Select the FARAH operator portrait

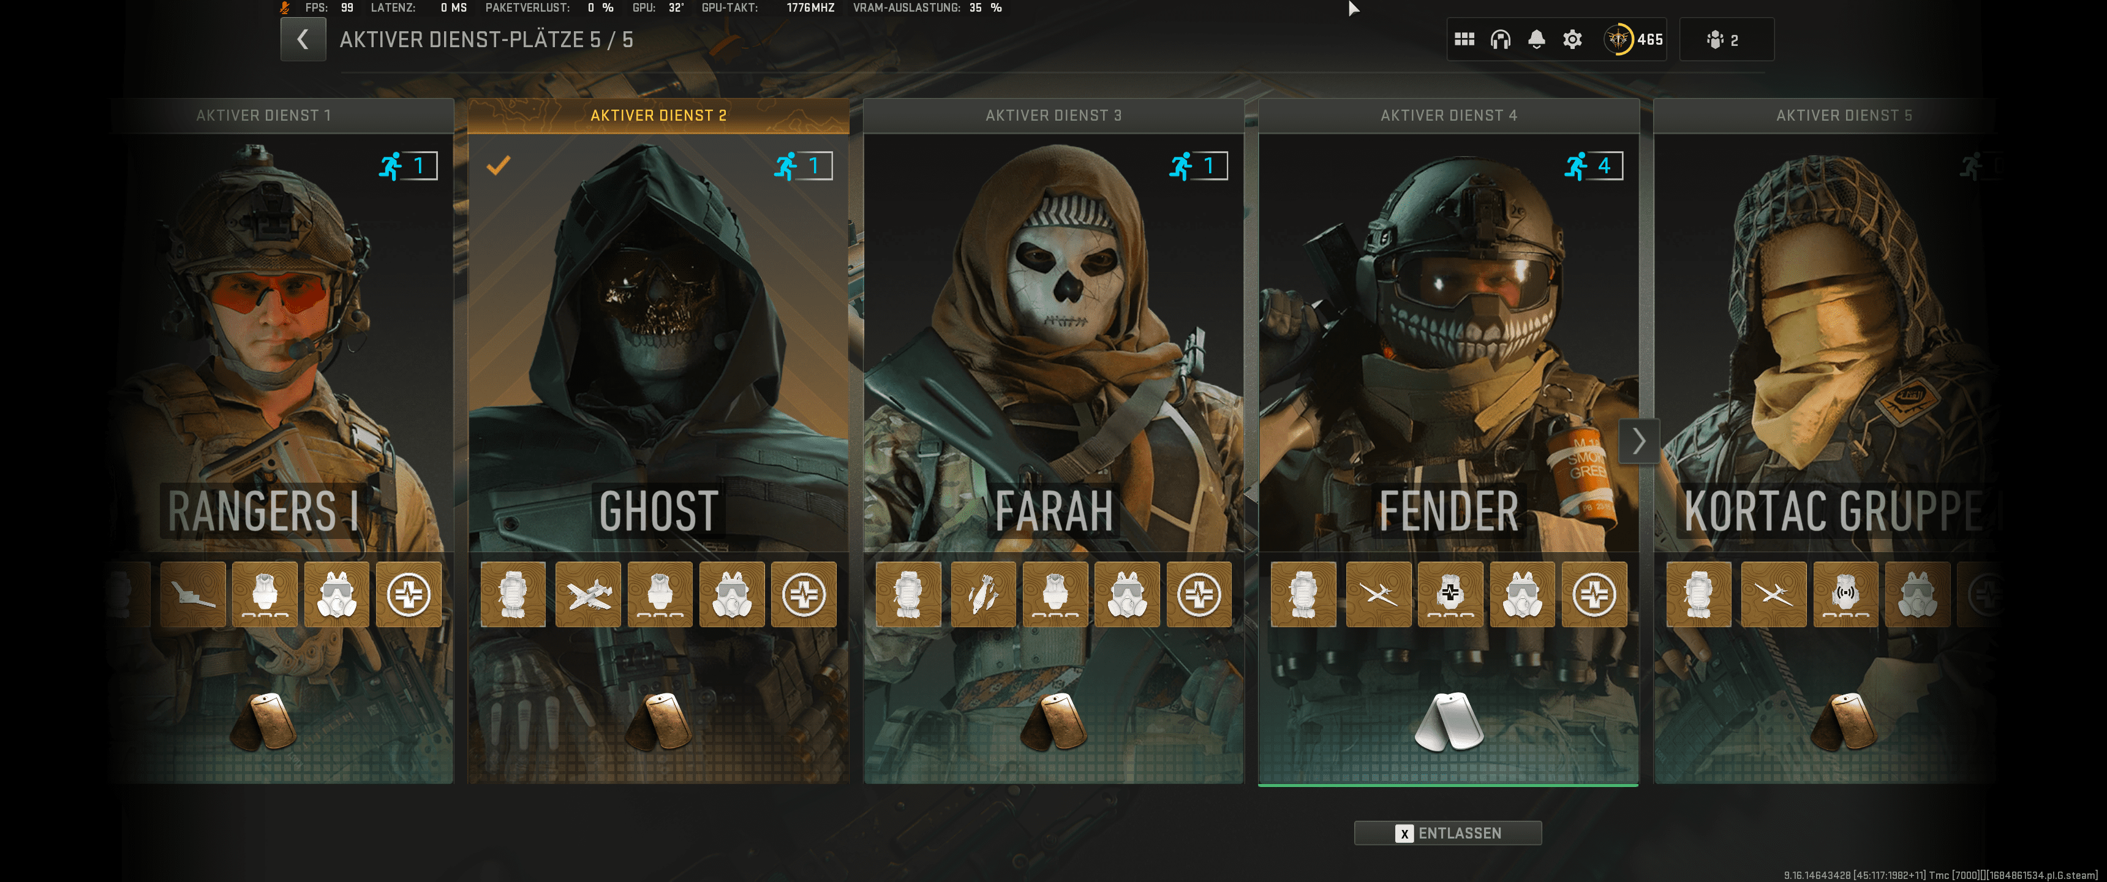1053,344
